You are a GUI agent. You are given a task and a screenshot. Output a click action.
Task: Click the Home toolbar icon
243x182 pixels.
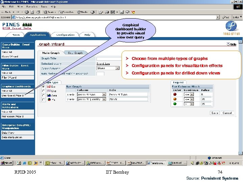coord(38,12)
